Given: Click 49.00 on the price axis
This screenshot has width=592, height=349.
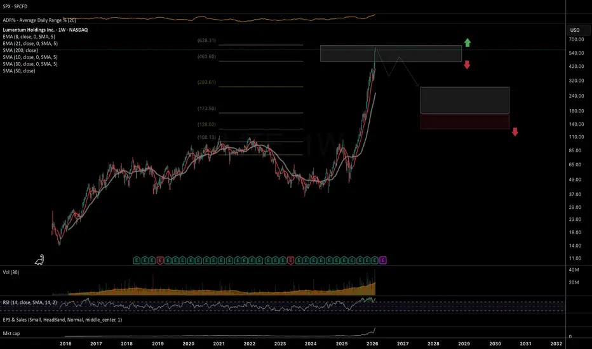Looking at the screenshot, I should click(575, 179).
